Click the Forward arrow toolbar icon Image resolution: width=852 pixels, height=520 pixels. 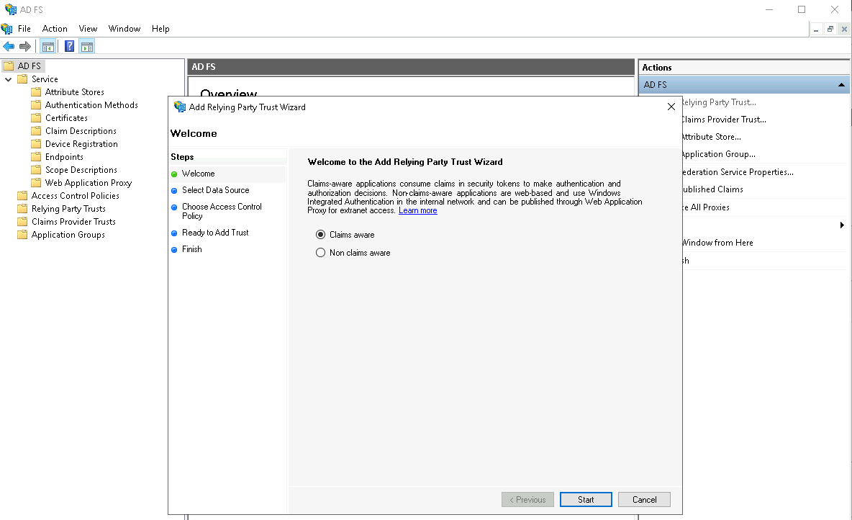tap(25, 47)
